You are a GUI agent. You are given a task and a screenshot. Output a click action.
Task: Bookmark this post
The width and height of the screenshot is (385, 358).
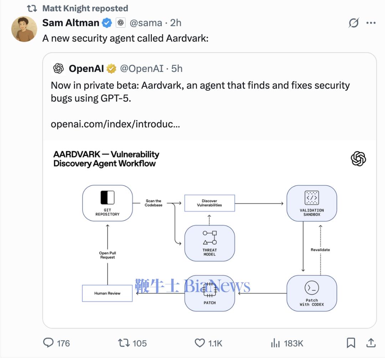point(351,343)
